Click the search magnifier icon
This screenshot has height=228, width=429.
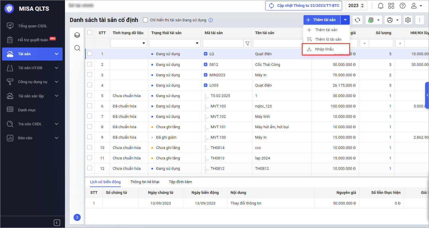(x=77, y=48)
